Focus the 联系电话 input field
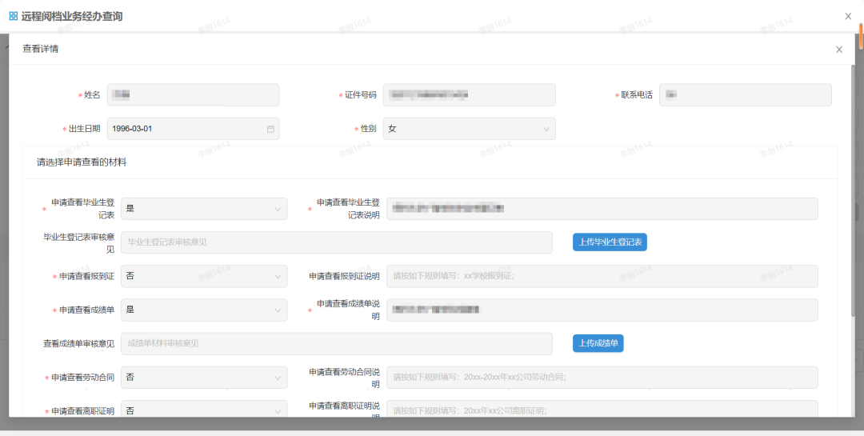Screen dimensions: 864x436 coord(745,95)
